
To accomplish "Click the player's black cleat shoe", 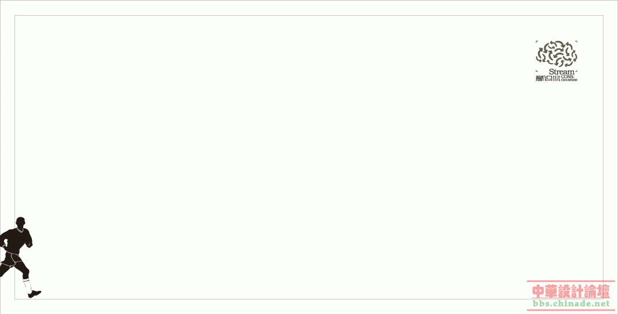I will click(35, 294).
